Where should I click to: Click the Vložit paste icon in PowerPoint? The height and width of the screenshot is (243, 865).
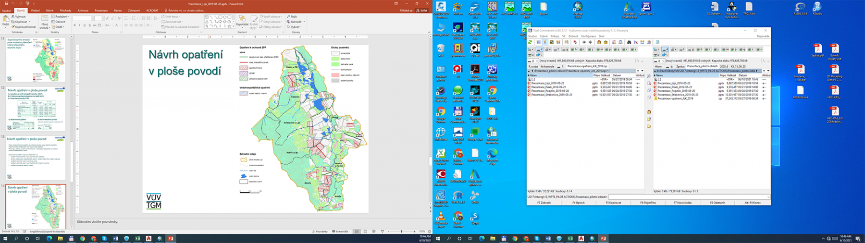[6, 21]
